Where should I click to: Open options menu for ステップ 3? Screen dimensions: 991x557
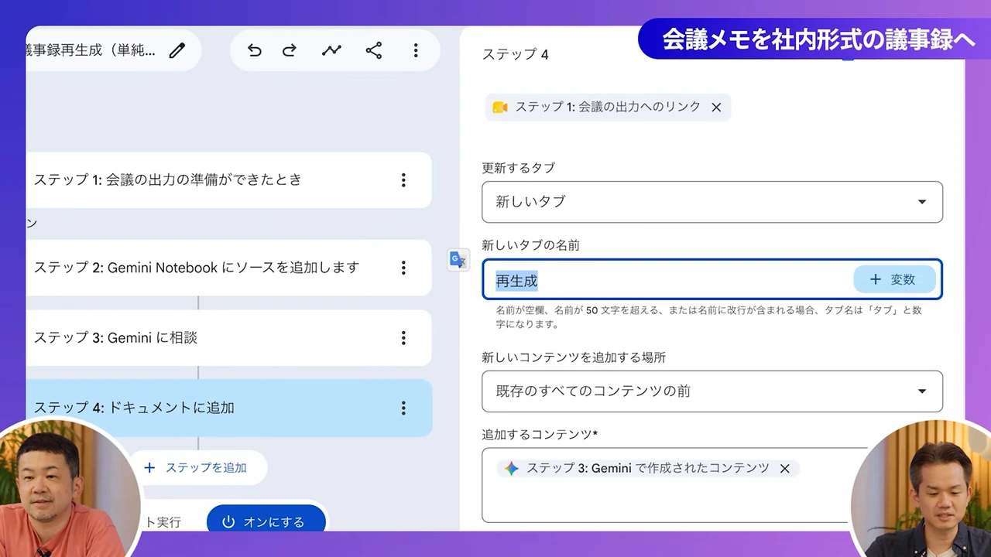pyautogui.click(x=403, y=338)
